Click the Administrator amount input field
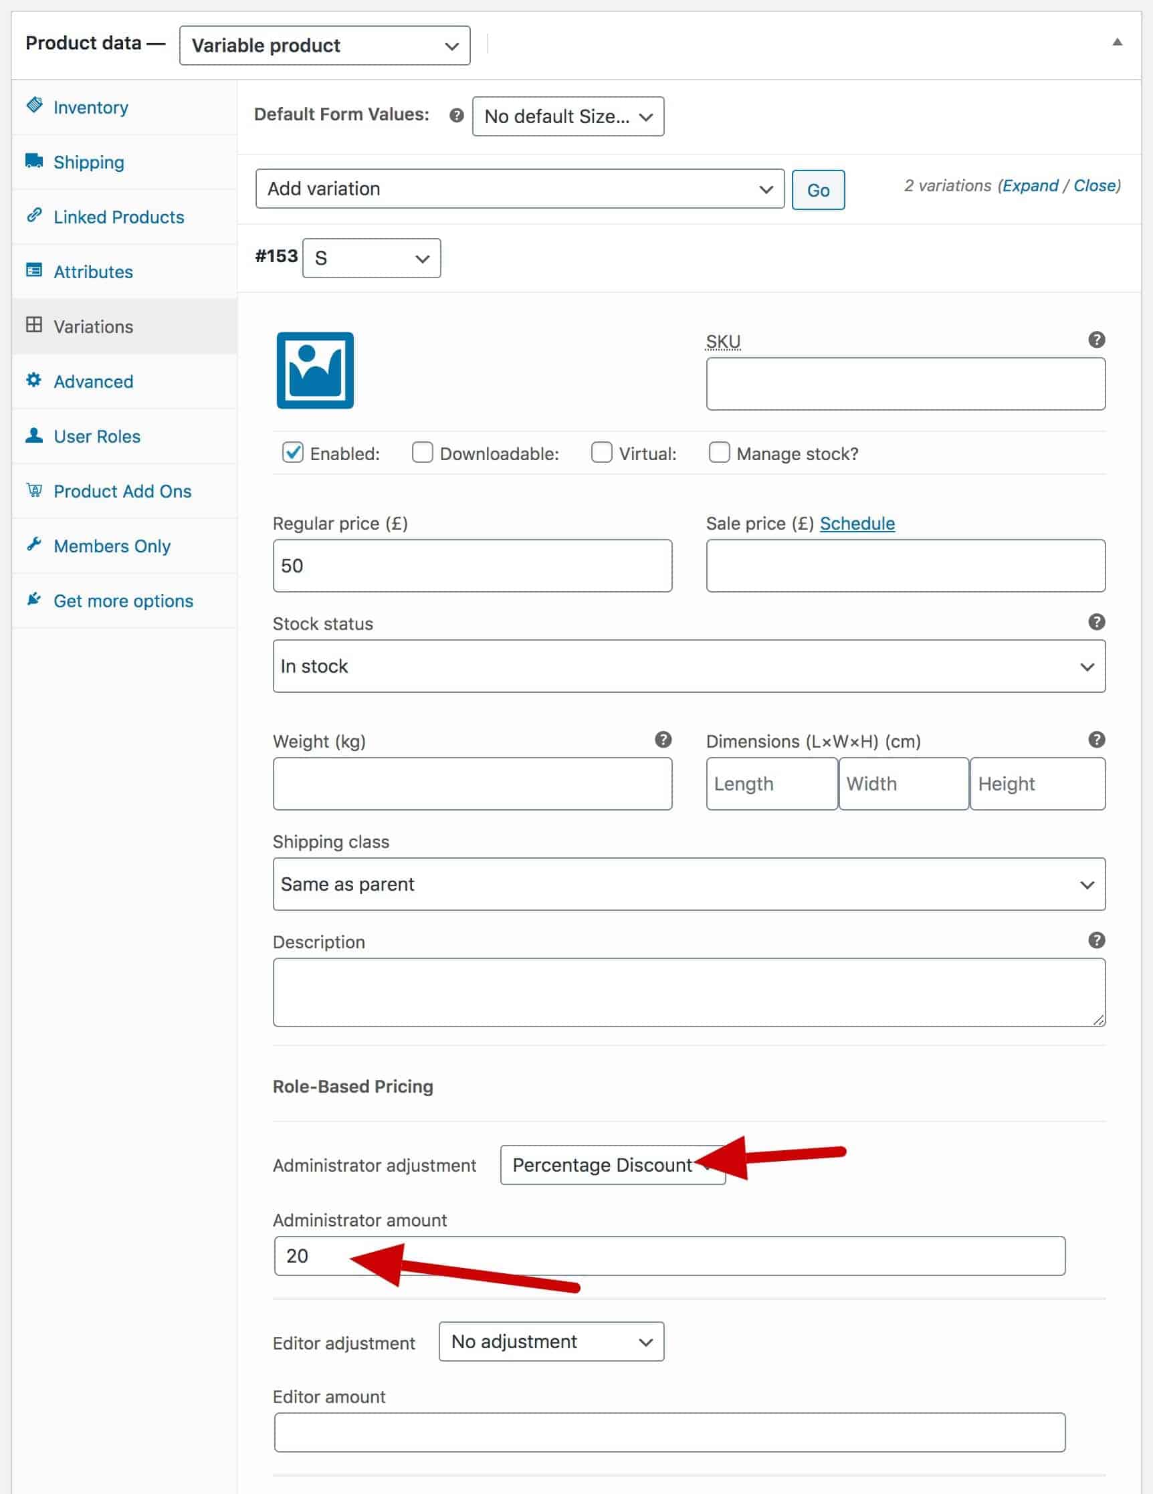The height and width of the screenshot is (1494, 1153). click(669, 1256)
